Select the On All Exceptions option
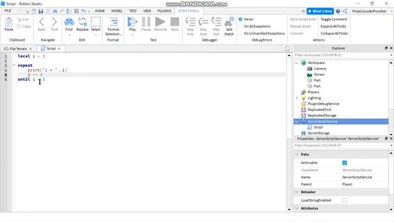Viewport: 394px width, 222px height. coord(241,26)
